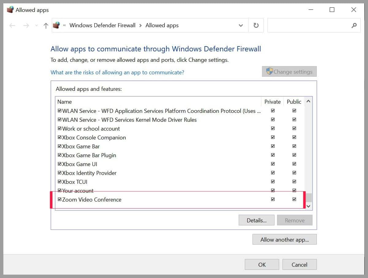The image size is (368, 278).
Task: Toggle Public for Xbox Game UI
Action: coord(294,164)
